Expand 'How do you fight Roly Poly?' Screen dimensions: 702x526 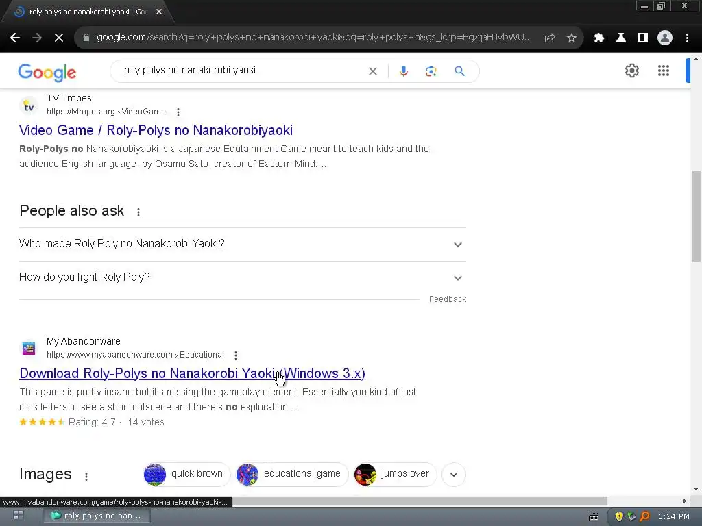[242, 278]
